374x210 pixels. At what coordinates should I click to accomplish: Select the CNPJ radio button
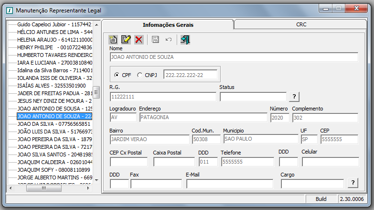[x=139, y=75]
